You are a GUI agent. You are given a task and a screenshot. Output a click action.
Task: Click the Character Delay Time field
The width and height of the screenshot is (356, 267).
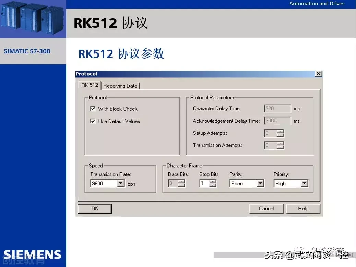pyautogui.click(x=277, y=109)
